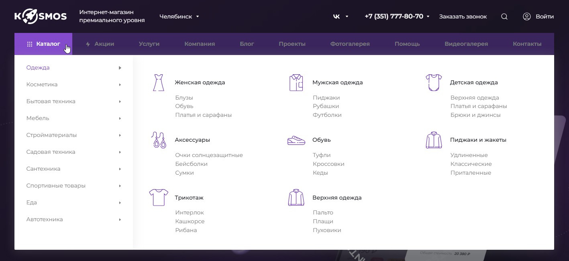Open the Челябинск city dropdown
The height and width of the screenshot is (261, 569).
pyautogui.click(x=179, y=16)
